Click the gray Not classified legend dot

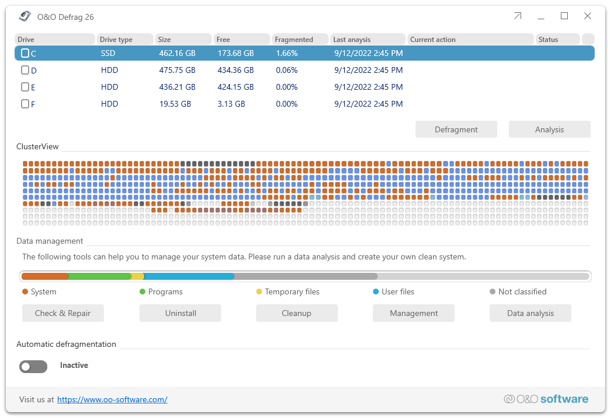pyautogui.click(x=494, y=291)
